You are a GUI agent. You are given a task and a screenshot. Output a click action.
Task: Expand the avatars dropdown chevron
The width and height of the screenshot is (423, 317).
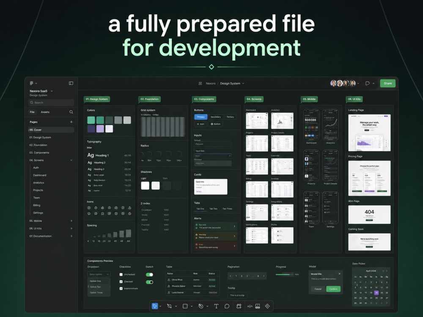(x=358, y=84)
